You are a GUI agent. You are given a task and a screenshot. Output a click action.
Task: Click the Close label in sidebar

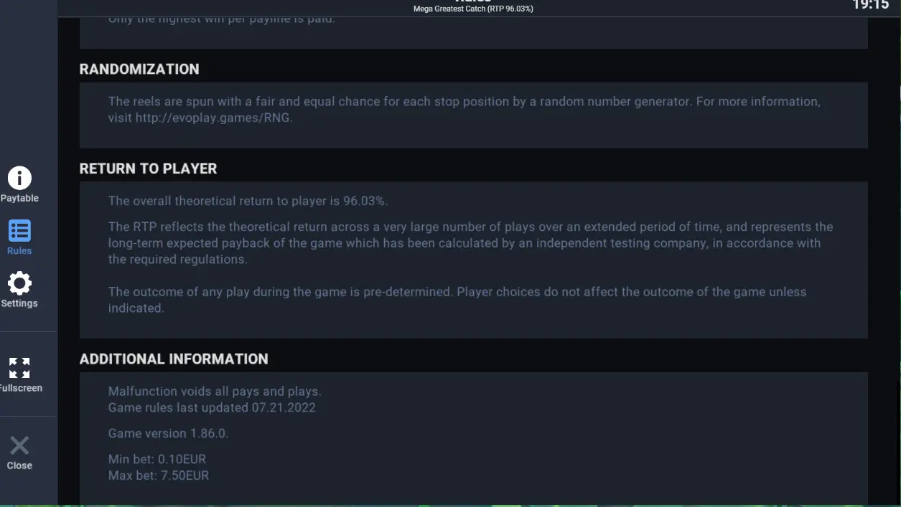point(19,465)
